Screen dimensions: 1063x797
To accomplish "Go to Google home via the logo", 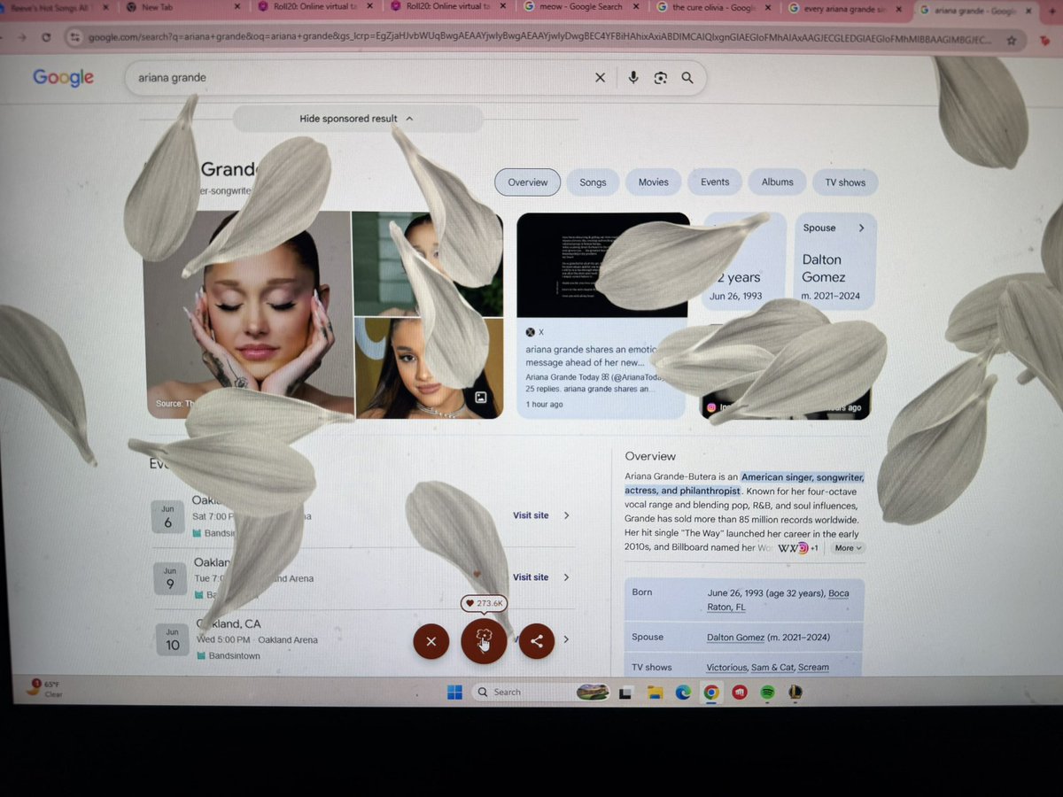I will coord(64,78).
